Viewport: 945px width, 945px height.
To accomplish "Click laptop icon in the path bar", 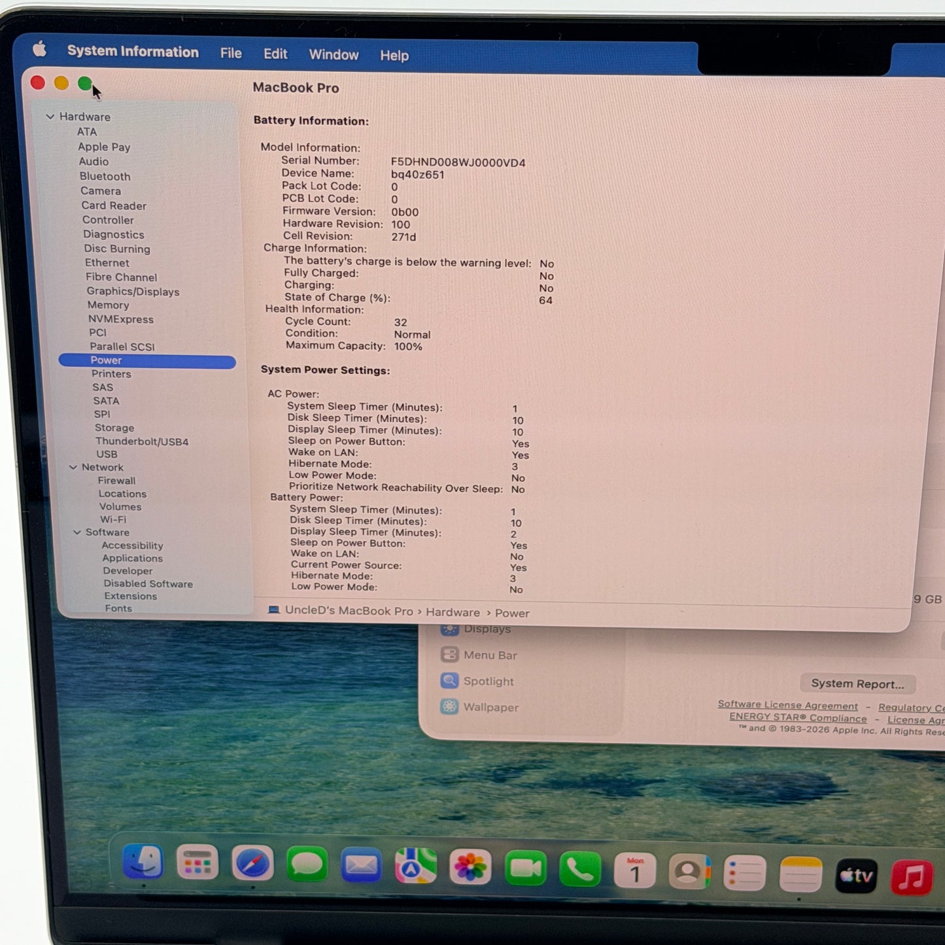I will pyautogui.click(x=274, y=610).
